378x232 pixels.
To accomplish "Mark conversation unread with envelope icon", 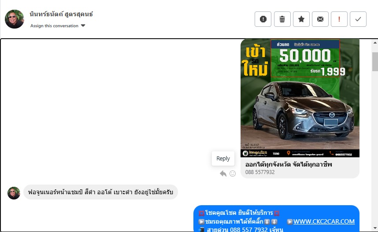I will (320, 19).
